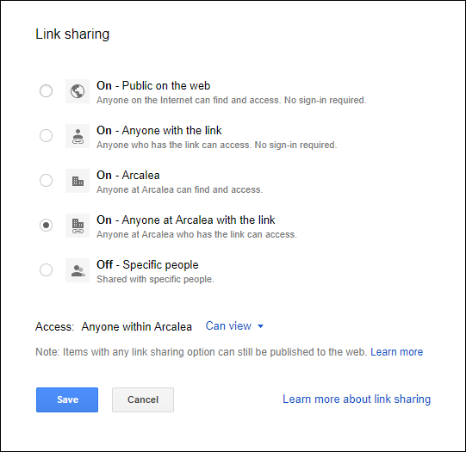Turn off link sharing via the Specific people radio button
The height and width of the screenshot is (452, 466).
46,270
